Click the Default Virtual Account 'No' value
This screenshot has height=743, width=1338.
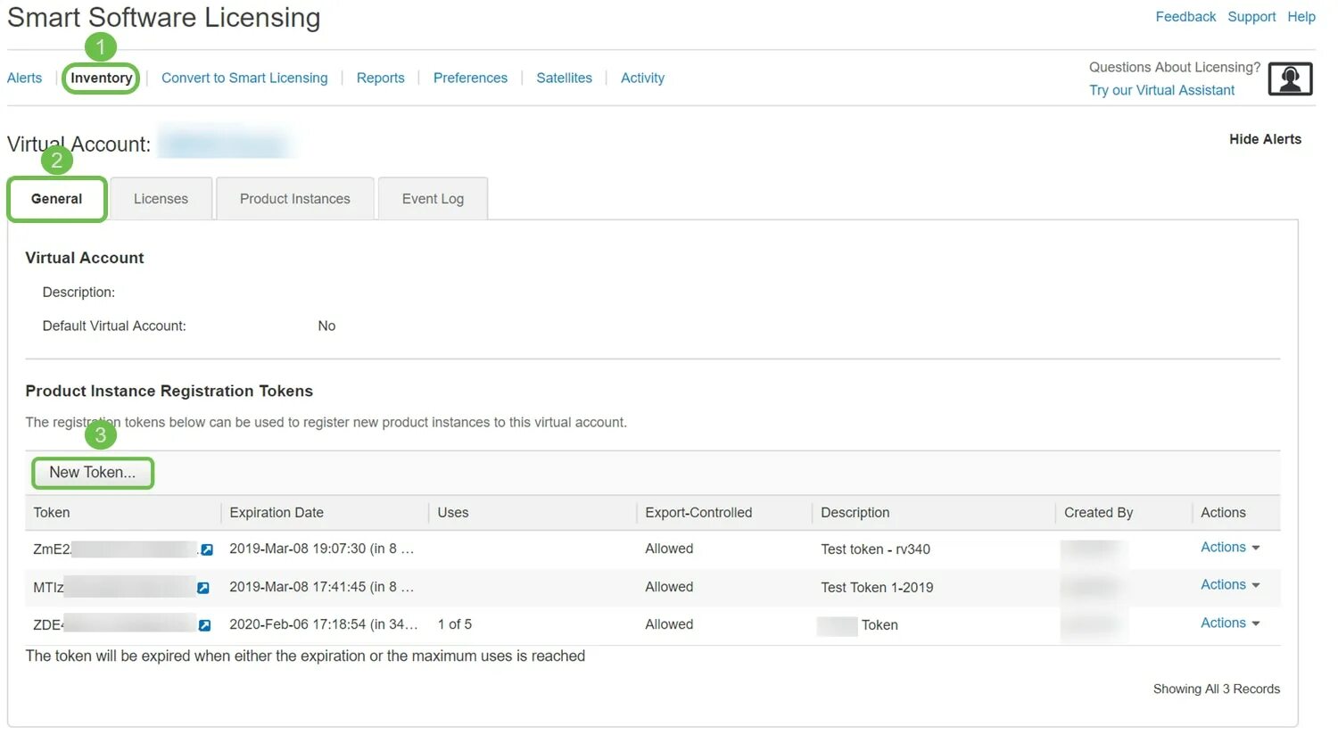coord(326,326)
